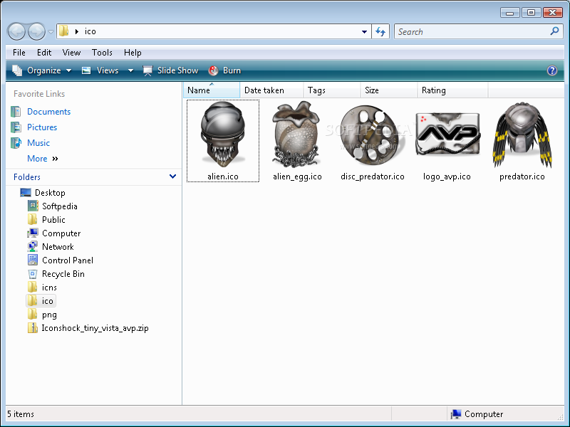The image size is (570, 427).
Task: Click the Computer status bar entry
Action: coord(477,414)
